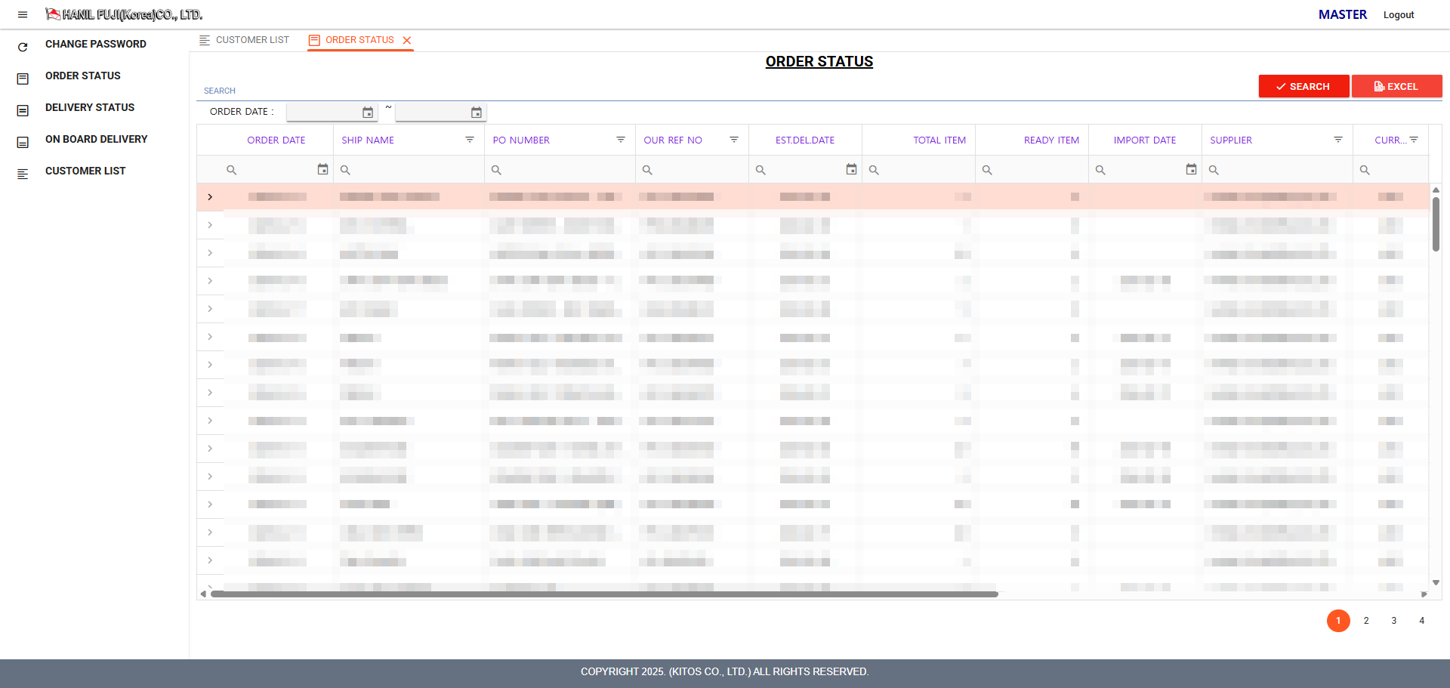Screen dimensions: 1450x688
Task: Open DELIVERY STATUS in the sidebar
Action: pos(89,107)
